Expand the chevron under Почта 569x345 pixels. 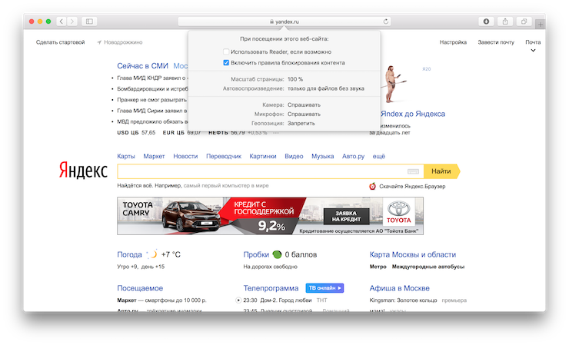pos(533,51)
